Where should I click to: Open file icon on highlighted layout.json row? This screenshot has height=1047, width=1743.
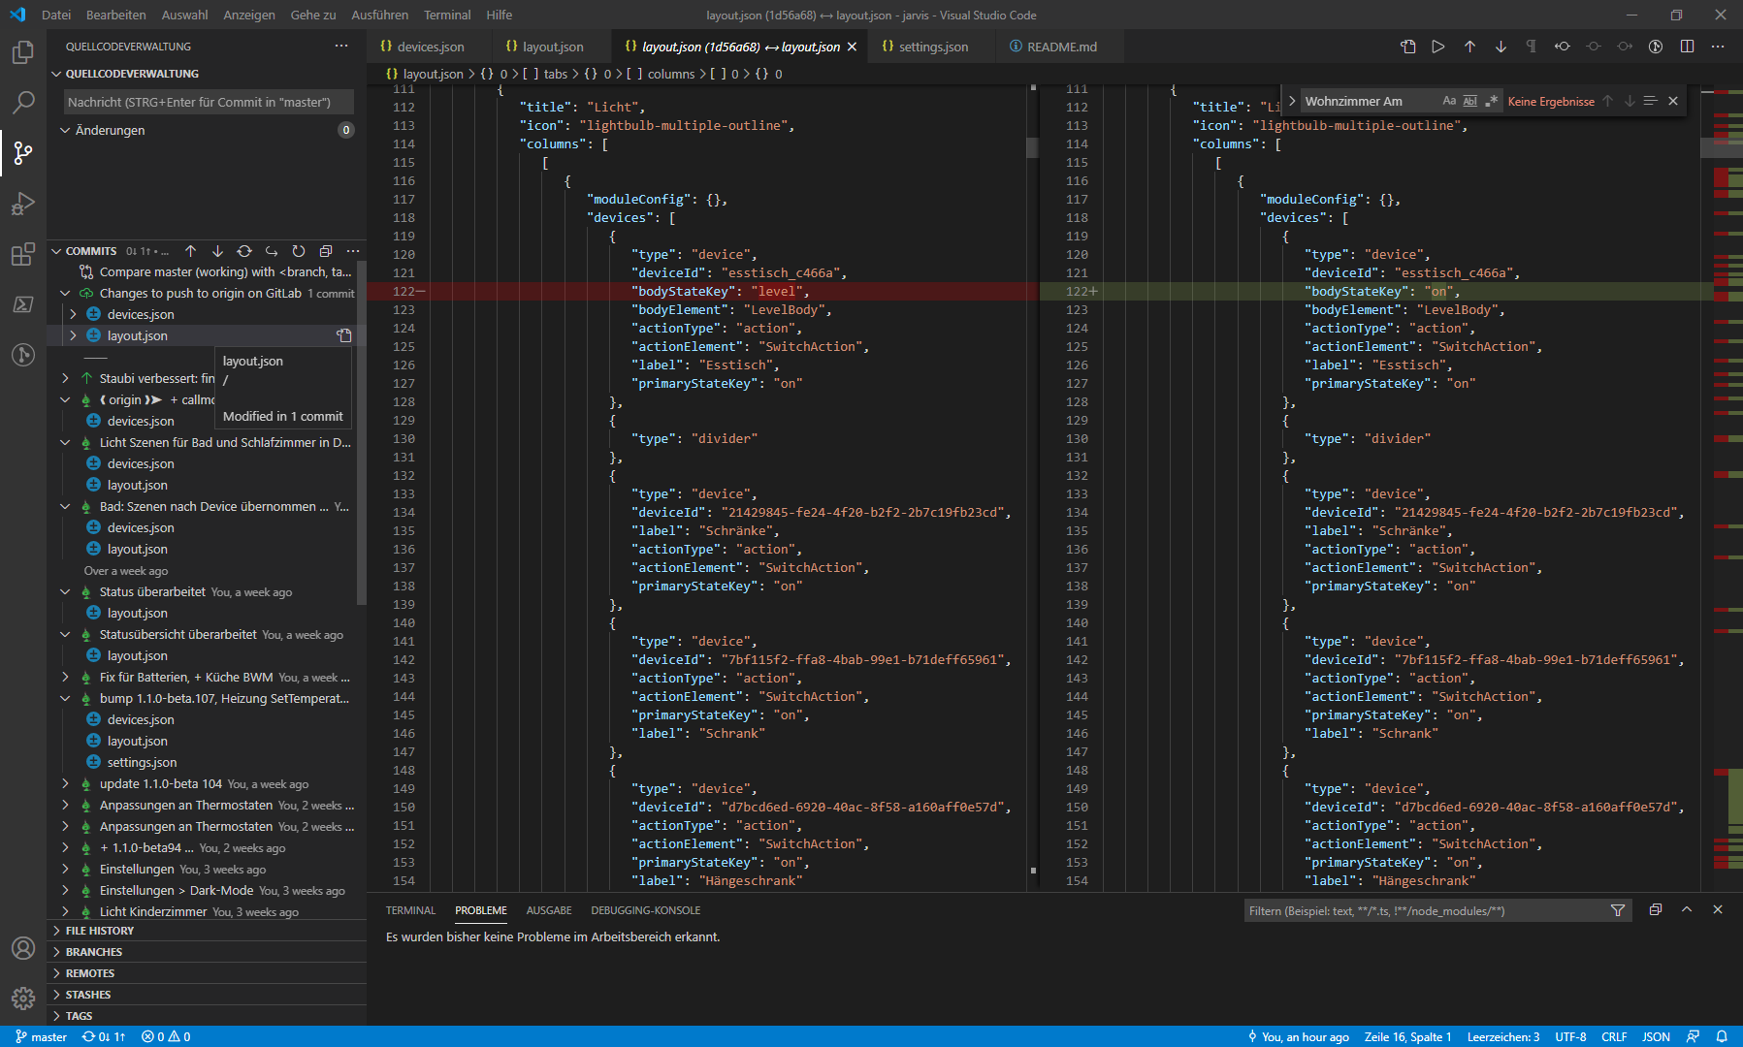pyautogui.click(x=344, y=335)
